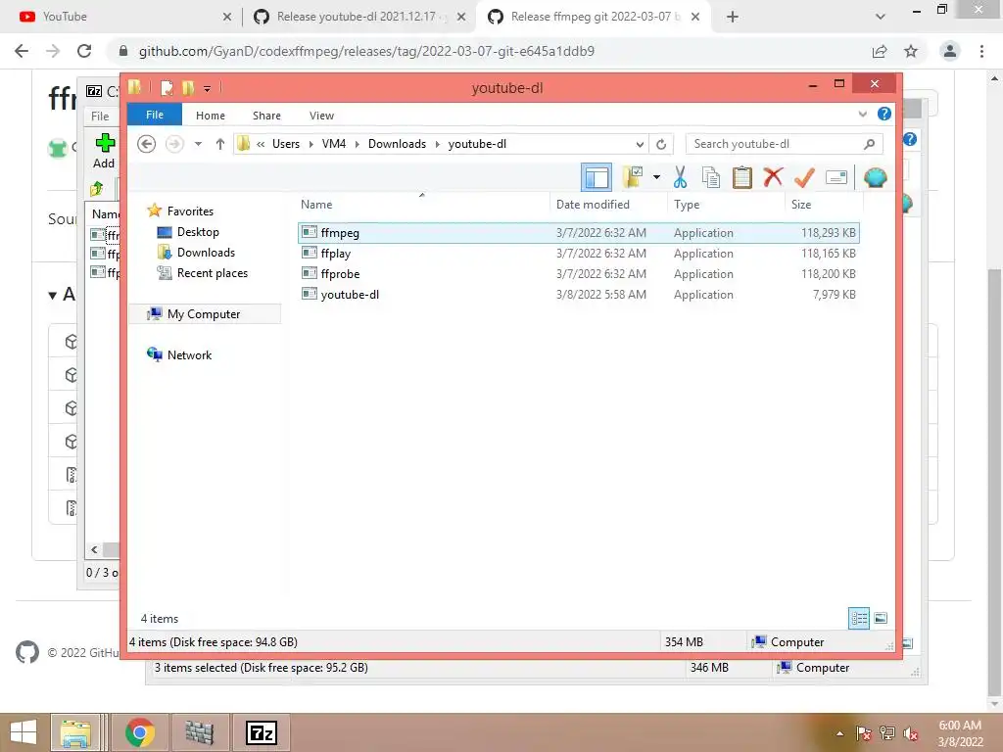Open the View ribbon tab

(321, 116)
